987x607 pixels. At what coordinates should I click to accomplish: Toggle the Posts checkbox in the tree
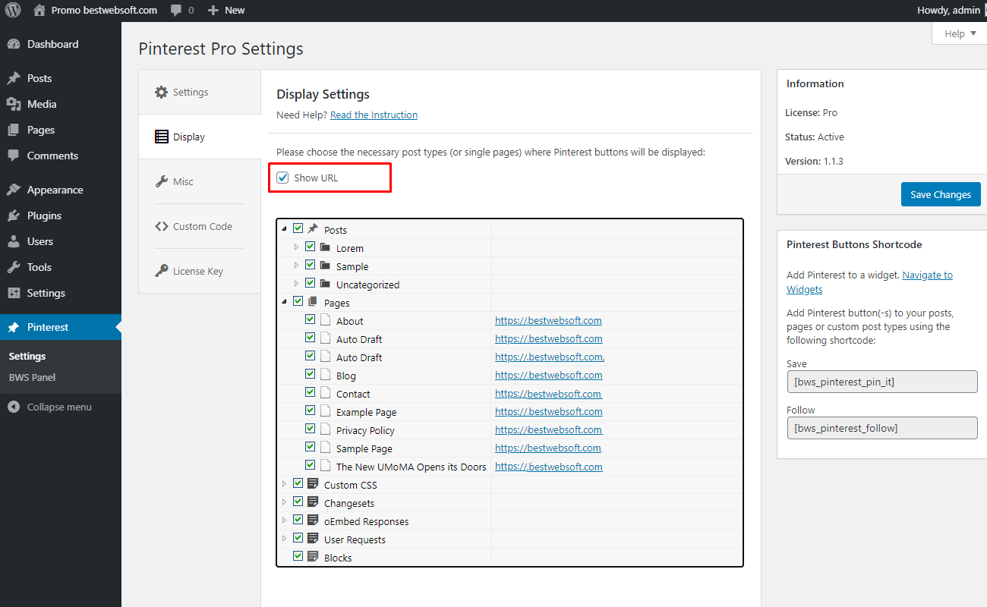tap(298, 228)
